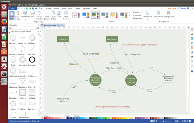Launch Firefox from the Ubuntu dock
The width and height of the screenshot is (194, 123).
click(x=4, y=22)
